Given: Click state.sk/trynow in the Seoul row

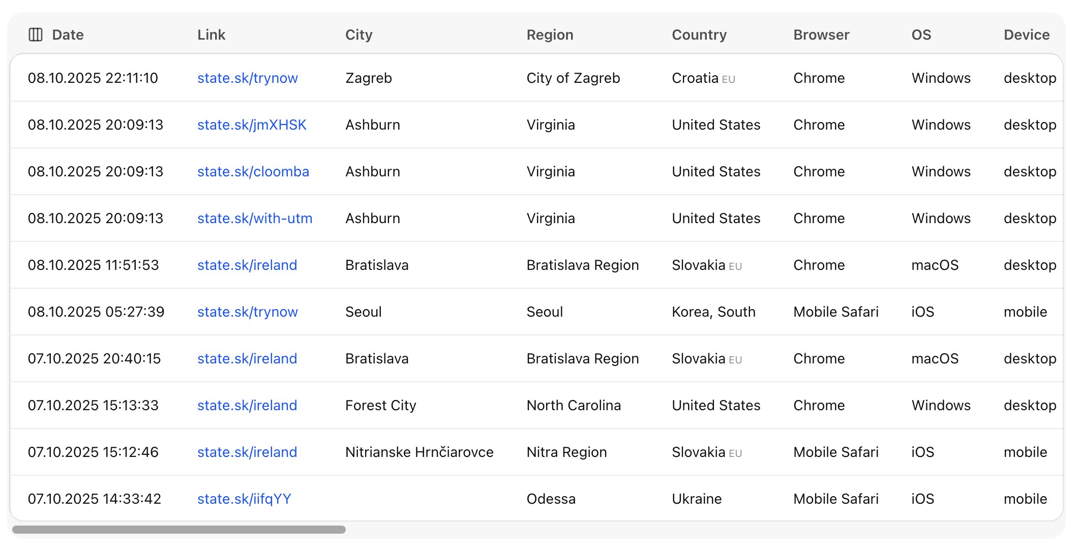Looking at the screenshot, I should click(x=247, y=312).
